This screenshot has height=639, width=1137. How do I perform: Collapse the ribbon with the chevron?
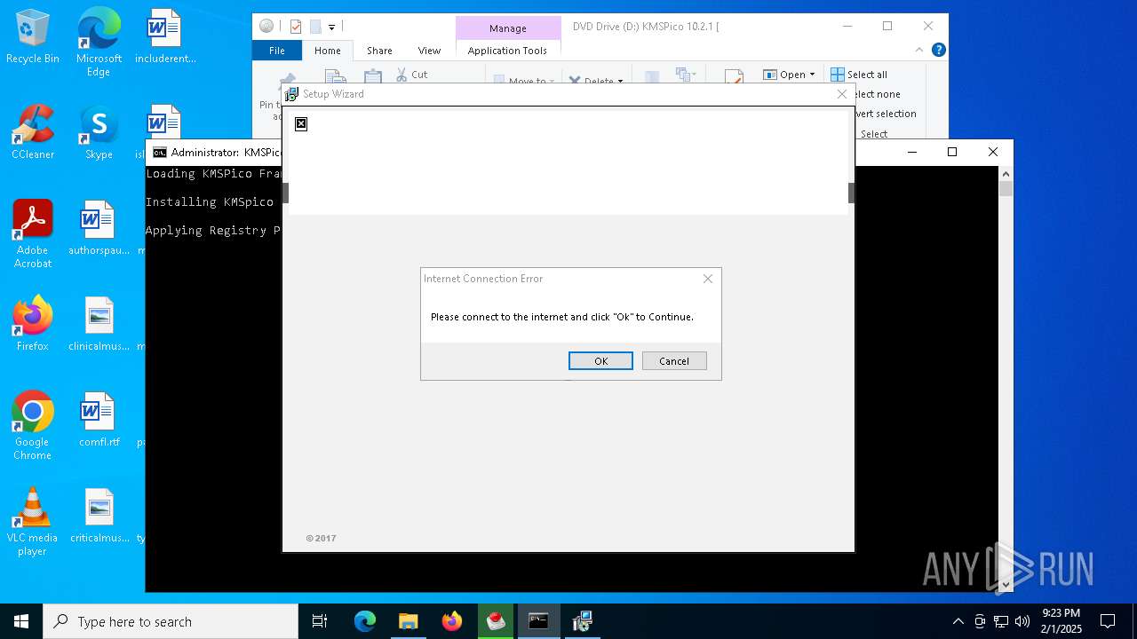click(920, 51)
